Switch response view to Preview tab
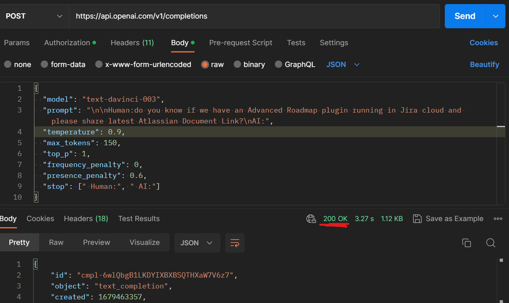 click(x=96, y=242)
